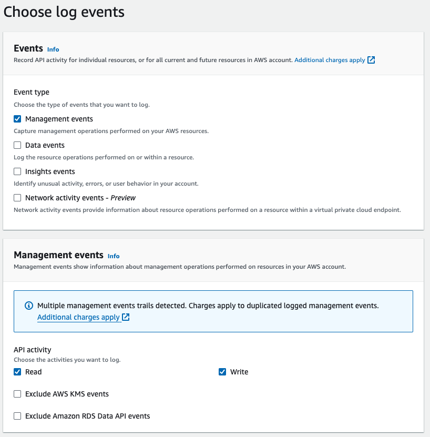Viewport: 430px width, 437px height.
Task: Check Network activity events - Preview
Action: (17, 198)
